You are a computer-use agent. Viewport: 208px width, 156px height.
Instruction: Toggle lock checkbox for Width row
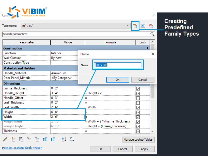coord(138,117)
